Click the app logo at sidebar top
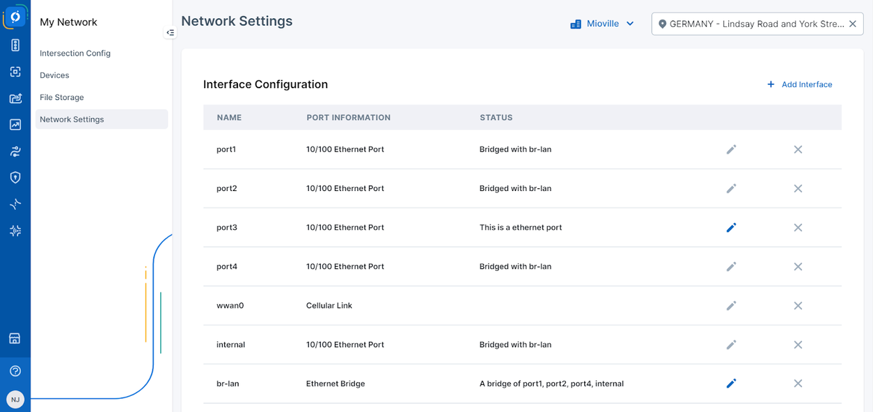Viewport: 873px width, 412px height. [15, 15]
